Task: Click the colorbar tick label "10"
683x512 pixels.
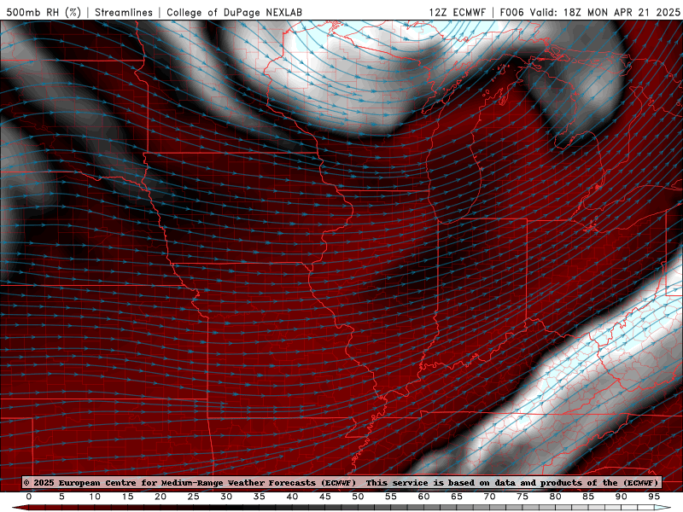Action: pos(95,497)
